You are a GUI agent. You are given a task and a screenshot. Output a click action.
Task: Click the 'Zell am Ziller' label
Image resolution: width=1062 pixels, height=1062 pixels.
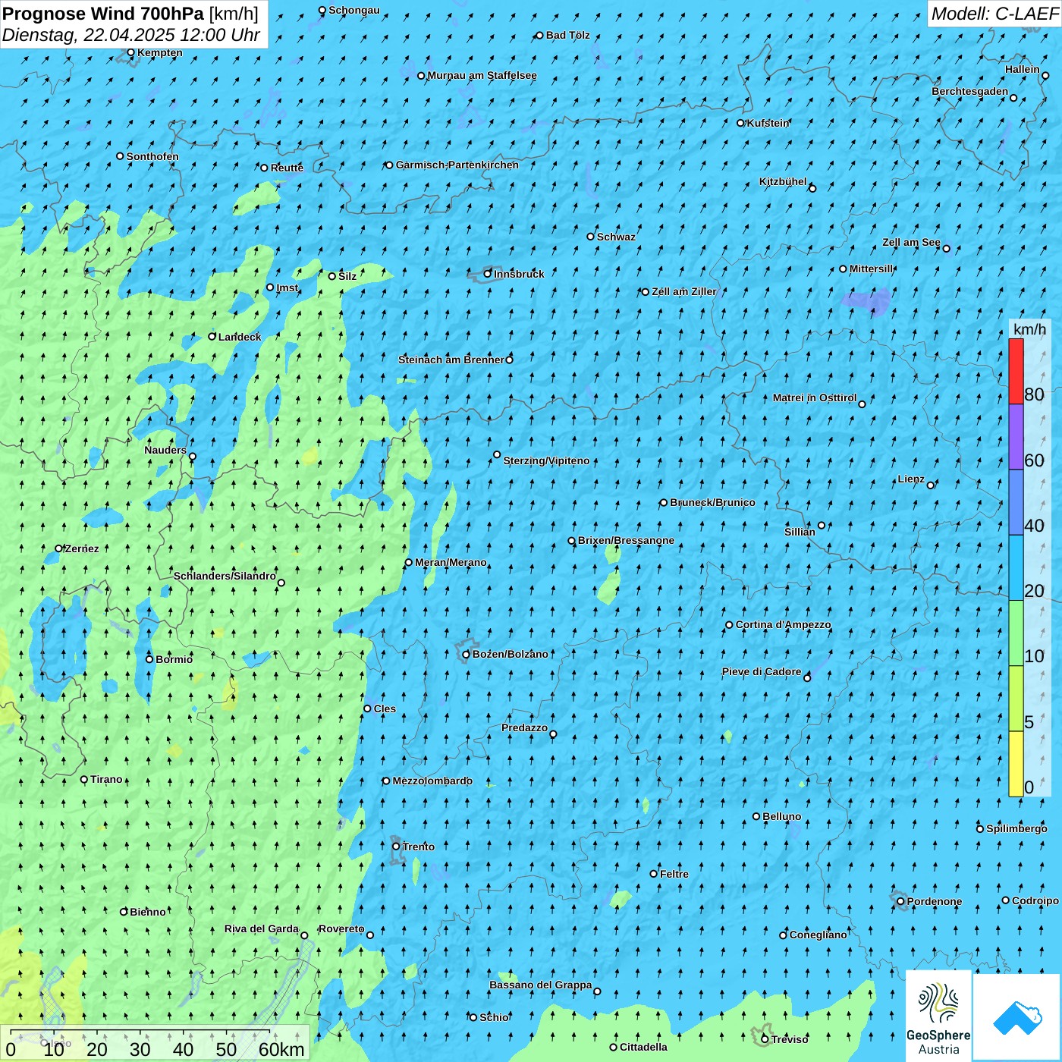684,291
